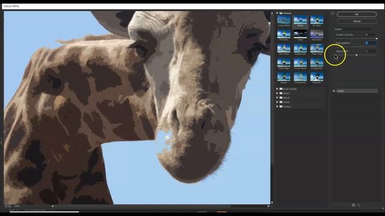Click preview horizontal scrollbar right arrow
The image size is (385, 216).
pyautogui.click(x=268, y=206)
